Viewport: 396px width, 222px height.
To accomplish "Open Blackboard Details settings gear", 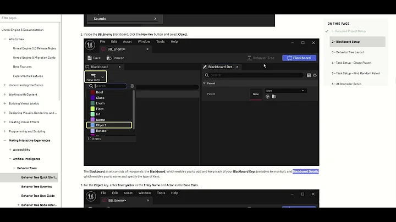I will (315, 75).
